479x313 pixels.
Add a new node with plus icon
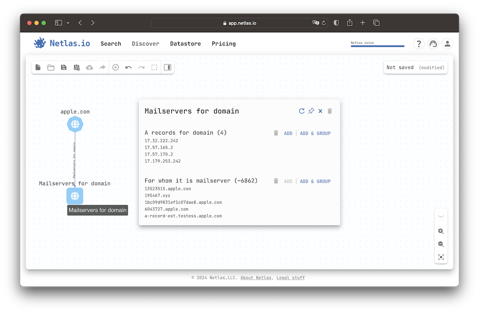pyautogui.click(x=115, y=67)
